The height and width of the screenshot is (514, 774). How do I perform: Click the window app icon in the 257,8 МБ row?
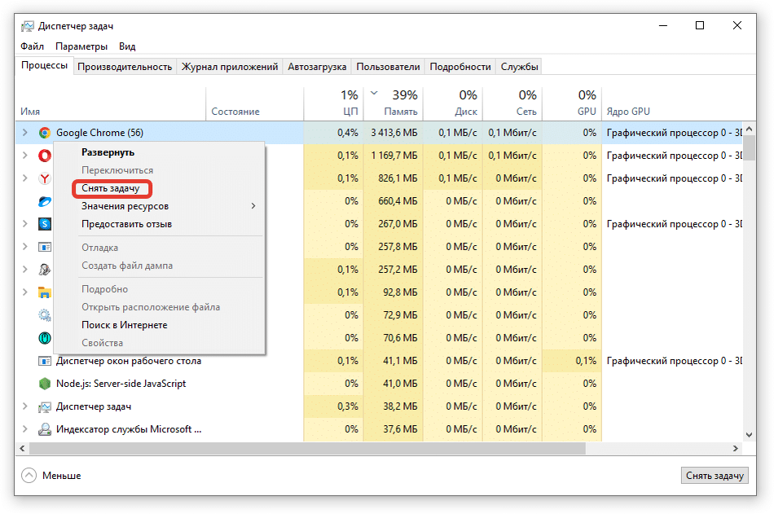pyautogui.click(x=45, y=247)
